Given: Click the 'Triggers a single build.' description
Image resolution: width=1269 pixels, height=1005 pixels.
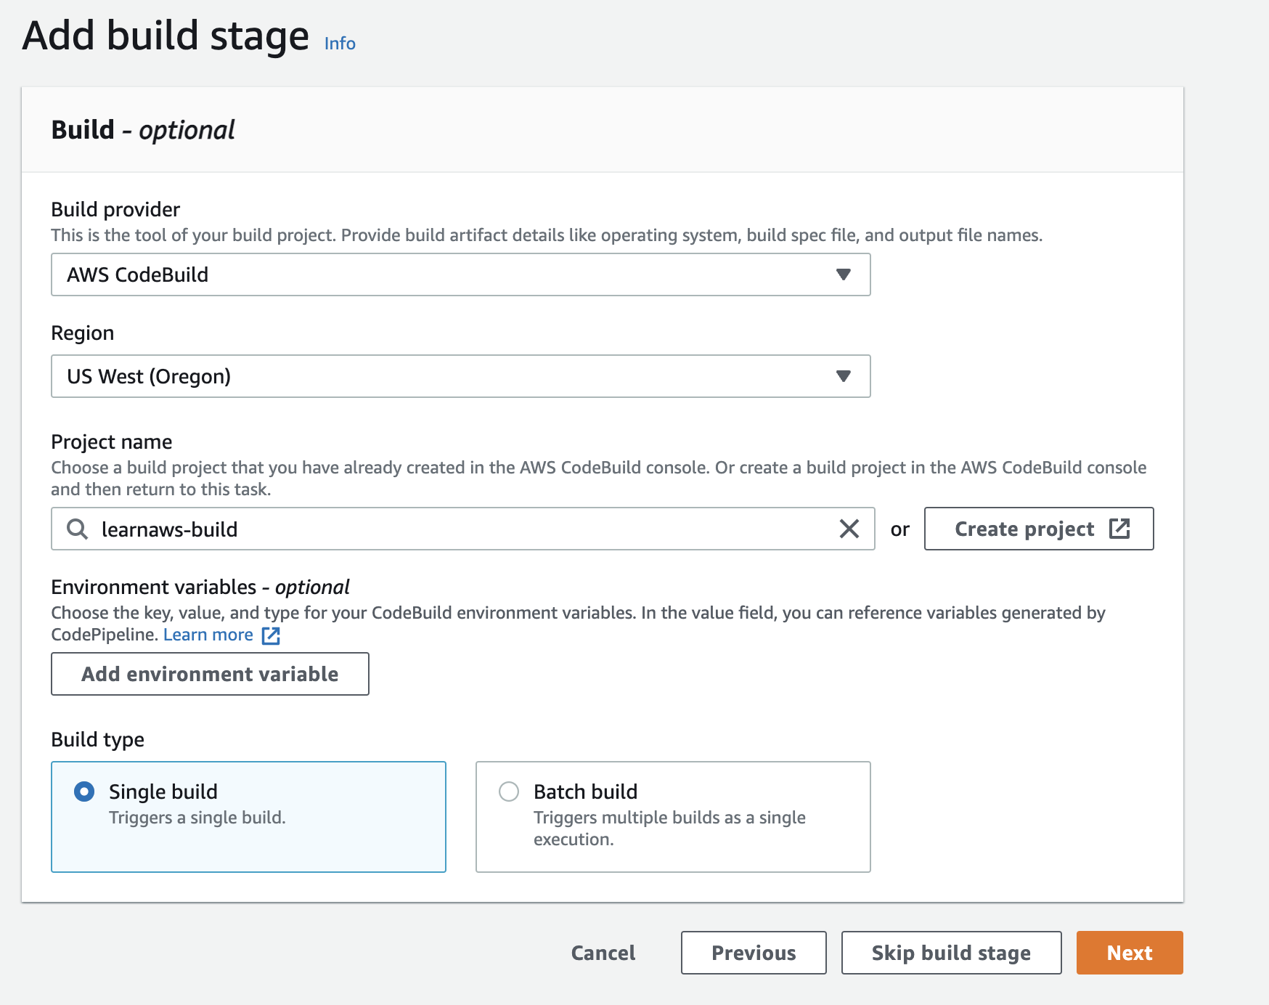Looking at the screenshot, I should [x=197, y=818].
